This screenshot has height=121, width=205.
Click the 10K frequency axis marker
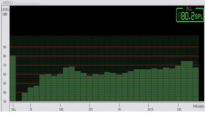[x=179, y=110]
